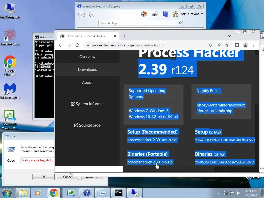Go back in Chrome browser
The width and height of the screenshot is (264, 198).
pyautogui.click(x=61, y=45)
